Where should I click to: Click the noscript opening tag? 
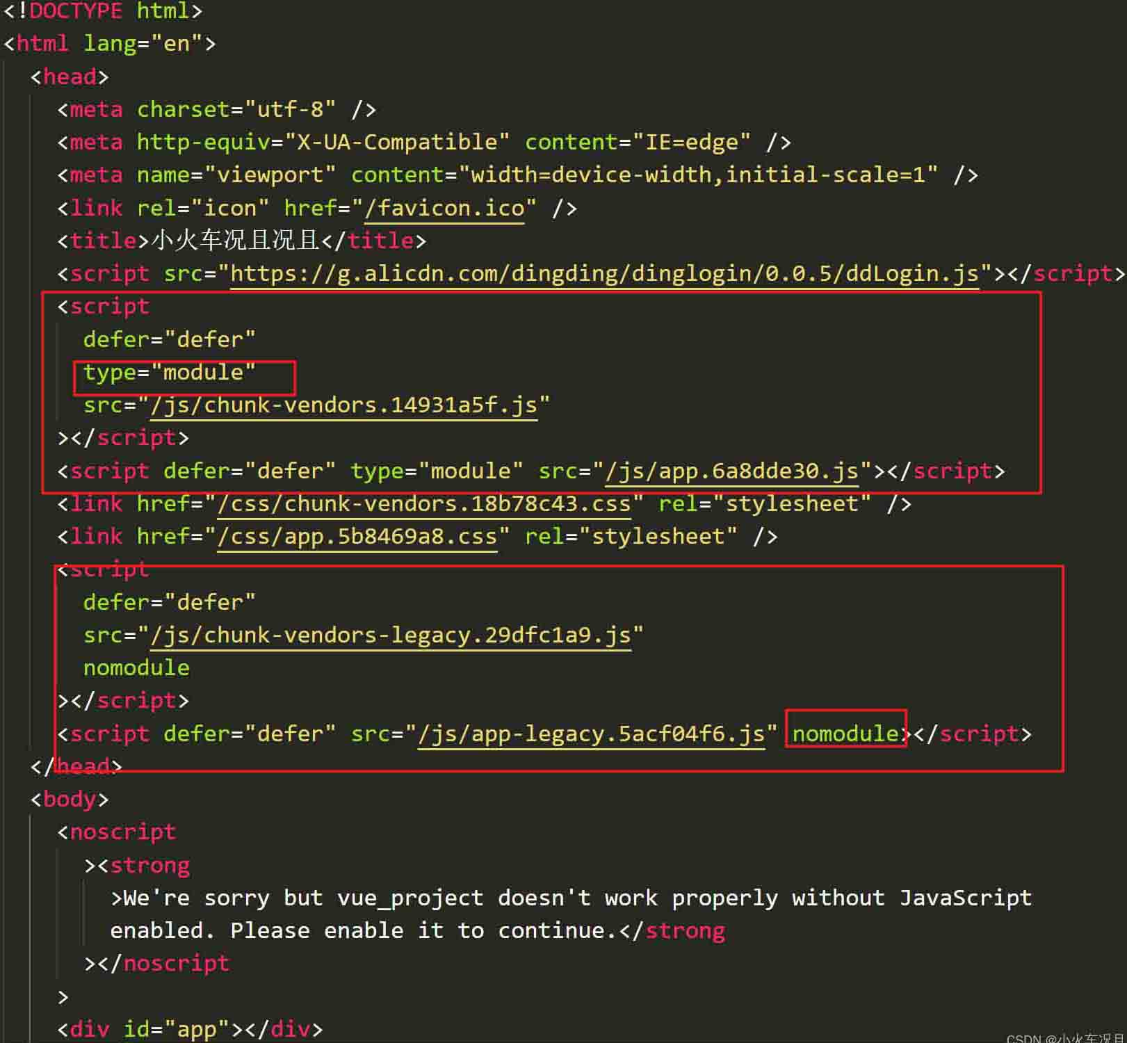pos(122,832)
